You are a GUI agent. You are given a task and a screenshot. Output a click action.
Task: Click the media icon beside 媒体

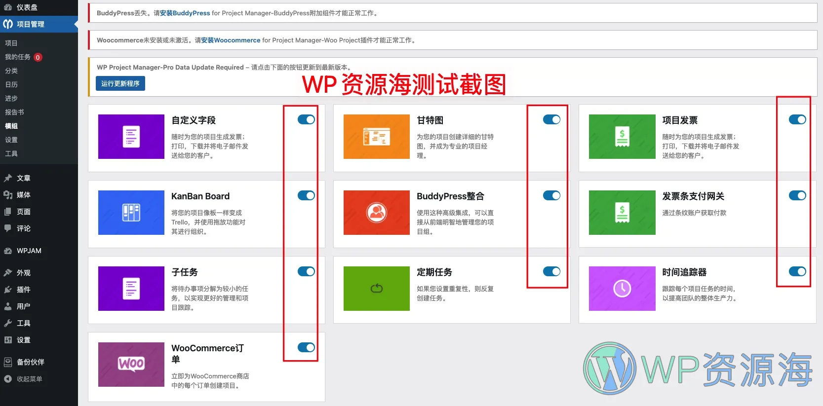tap(8, 195)
